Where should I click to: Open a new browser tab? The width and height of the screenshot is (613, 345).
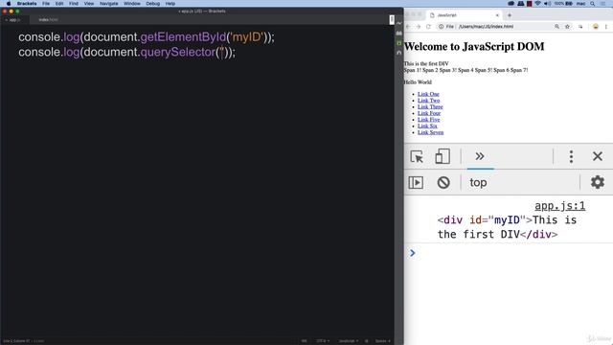click(x=510, y=15)
